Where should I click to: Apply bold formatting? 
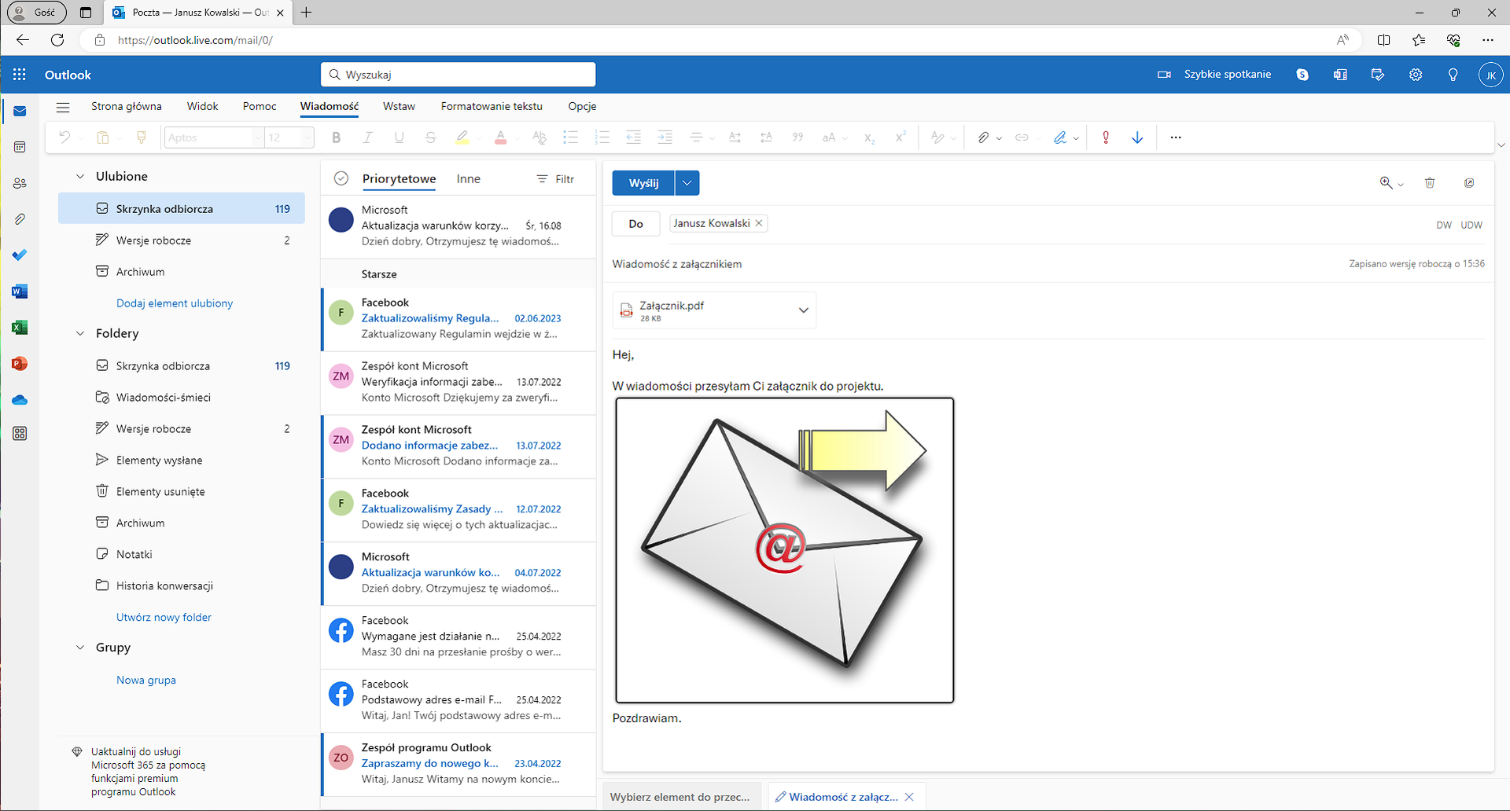tap(337, 138)
